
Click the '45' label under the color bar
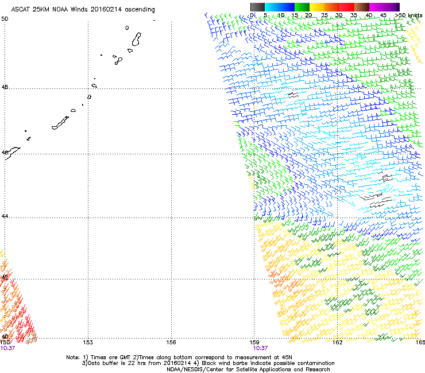click(x=383, y=15)
